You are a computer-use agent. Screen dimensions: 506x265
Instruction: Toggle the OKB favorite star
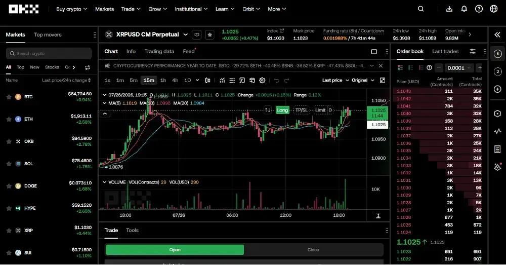9,141
